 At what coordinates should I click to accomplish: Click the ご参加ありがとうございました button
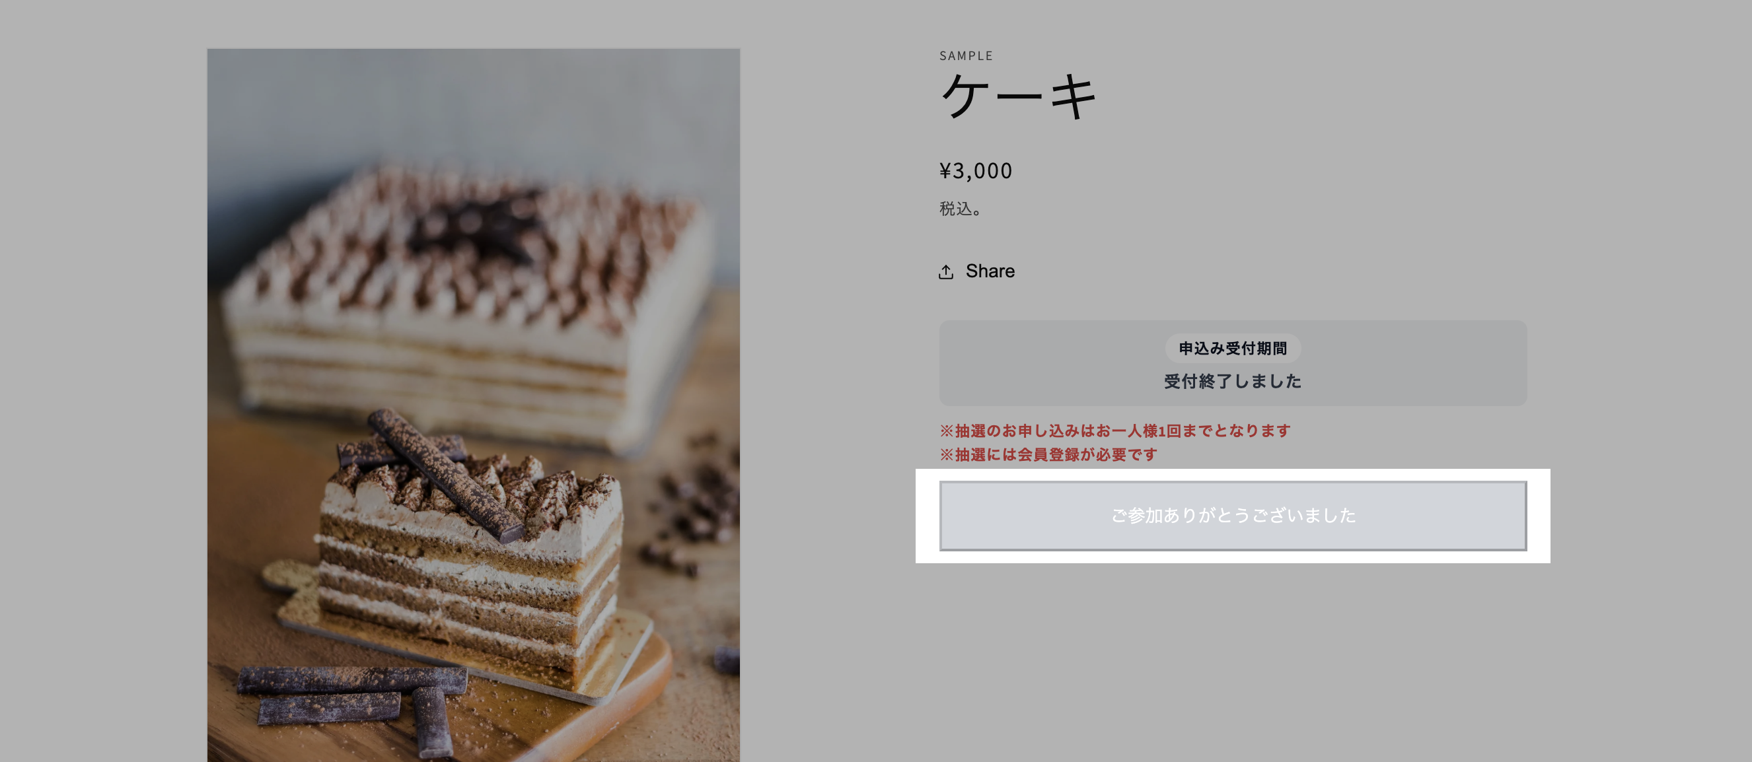click(1232, 516)
